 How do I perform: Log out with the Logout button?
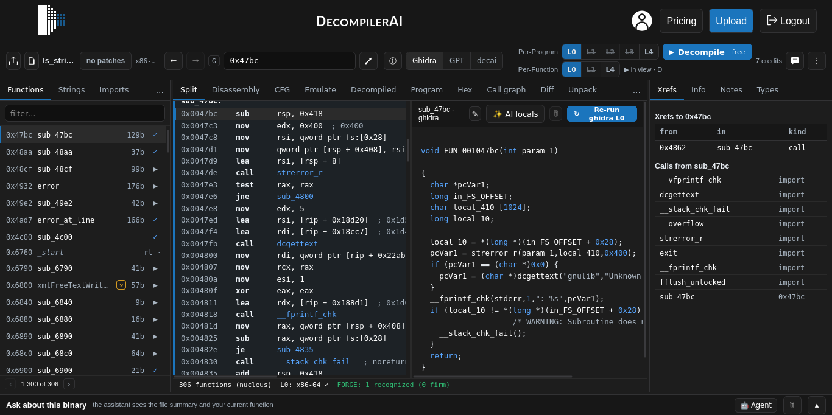tap(788, 21)
